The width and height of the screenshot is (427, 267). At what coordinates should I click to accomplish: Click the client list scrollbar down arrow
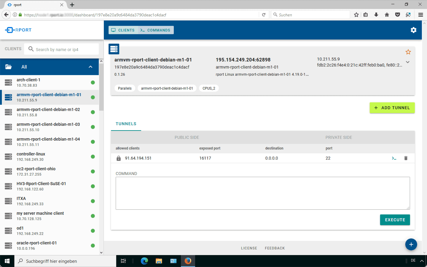click(101, 253)
